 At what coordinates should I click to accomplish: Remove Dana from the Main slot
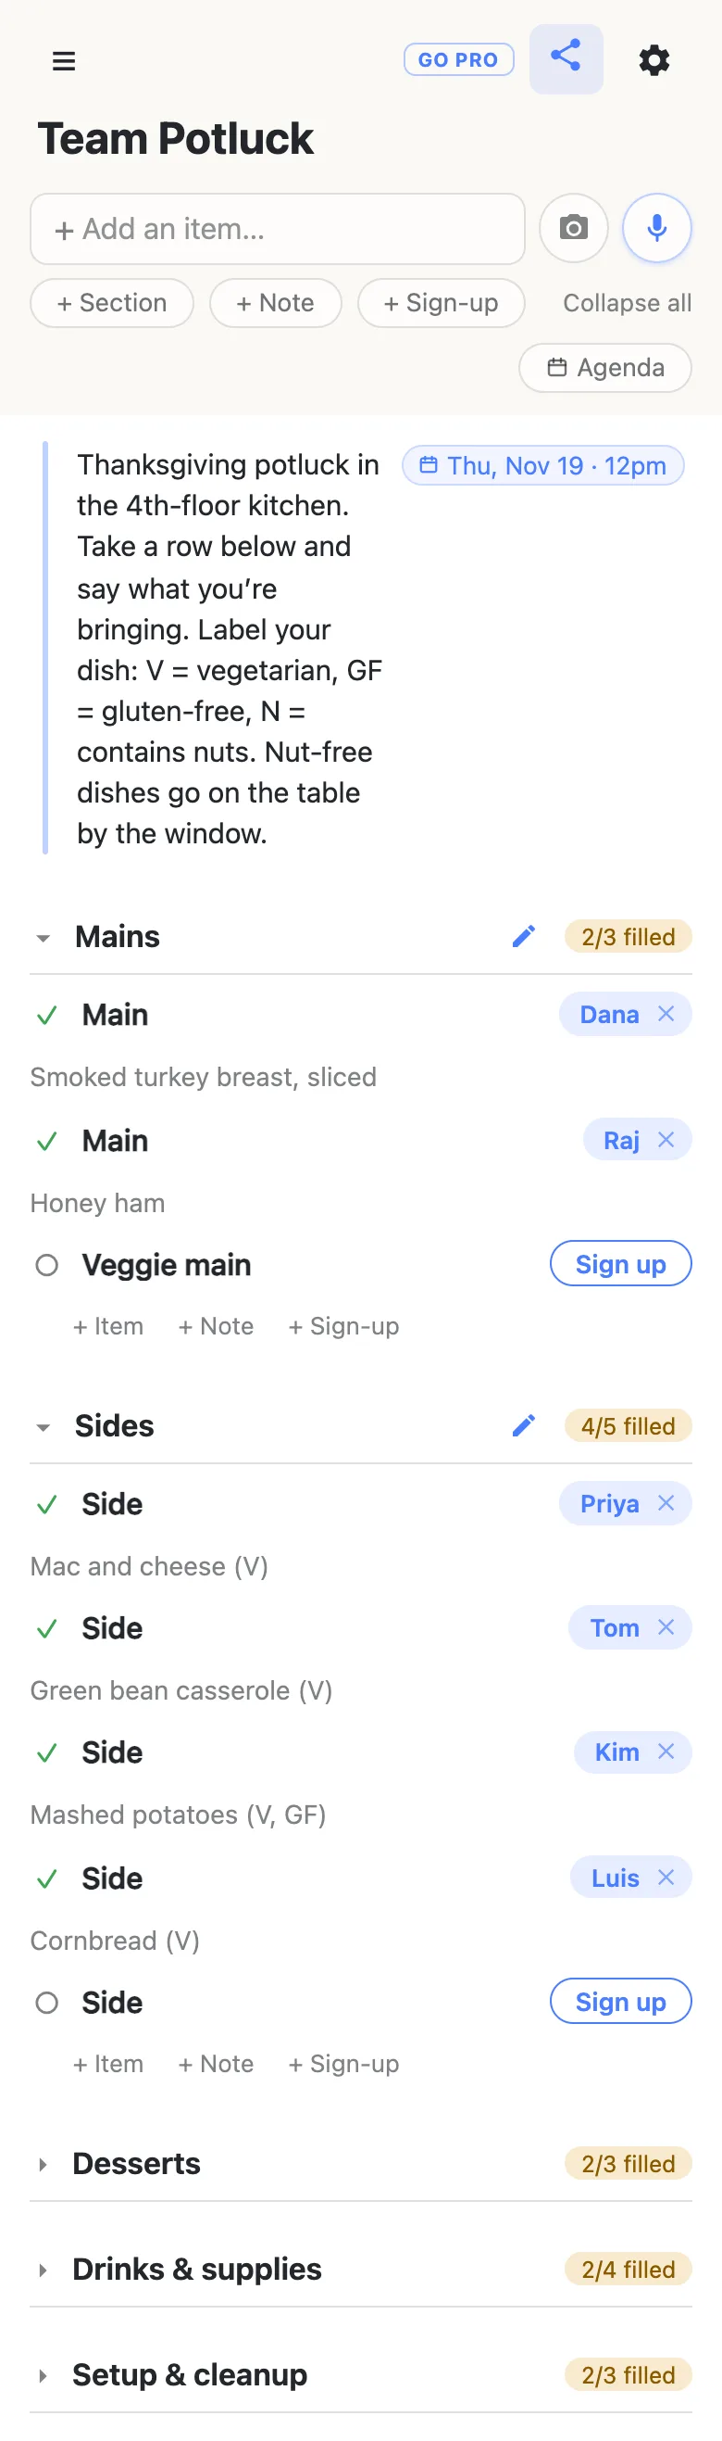pyautogui.click(x=666, y=1014)
